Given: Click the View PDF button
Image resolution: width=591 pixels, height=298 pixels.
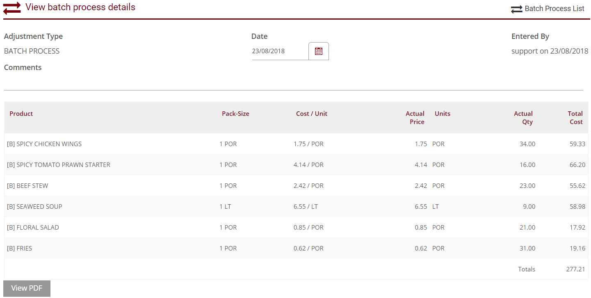Looking at the screenshot, I should [26, 288].
